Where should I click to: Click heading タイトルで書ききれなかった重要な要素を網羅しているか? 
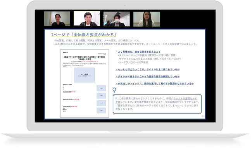point(148,76)
